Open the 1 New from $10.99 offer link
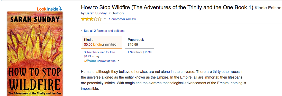The width and height of the screenshot is (282, 96). (x=139, y=52)
